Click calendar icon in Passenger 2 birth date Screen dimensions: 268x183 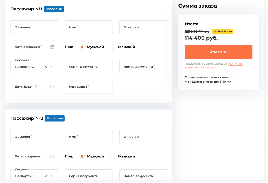pyautogui.click(x=52, y=156)
